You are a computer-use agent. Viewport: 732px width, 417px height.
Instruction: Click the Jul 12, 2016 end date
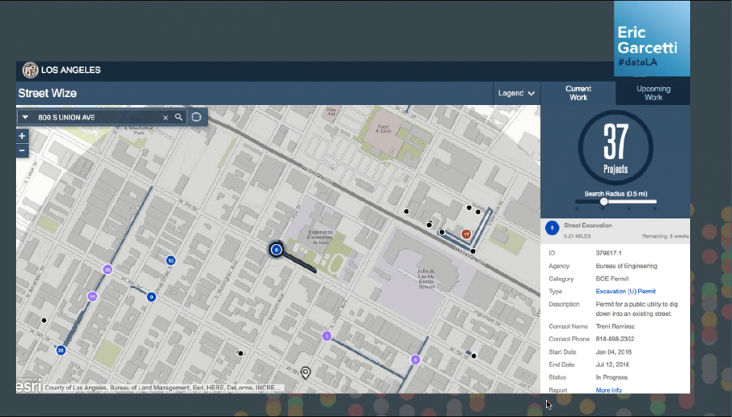(612, 364)
